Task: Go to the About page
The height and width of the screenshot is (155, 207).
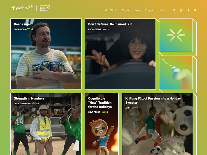Action: (x=125, y=10)
